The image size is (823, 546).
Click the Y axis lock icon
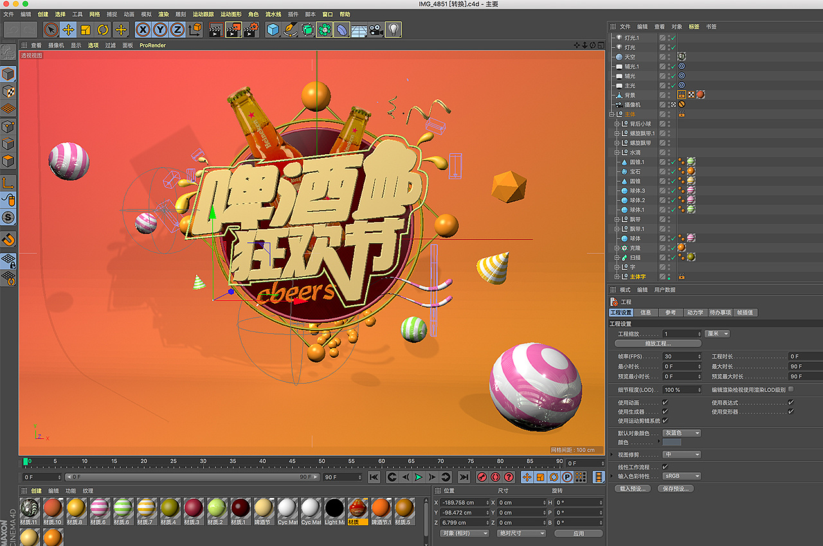pyautogui.click(x=161, y=30)
